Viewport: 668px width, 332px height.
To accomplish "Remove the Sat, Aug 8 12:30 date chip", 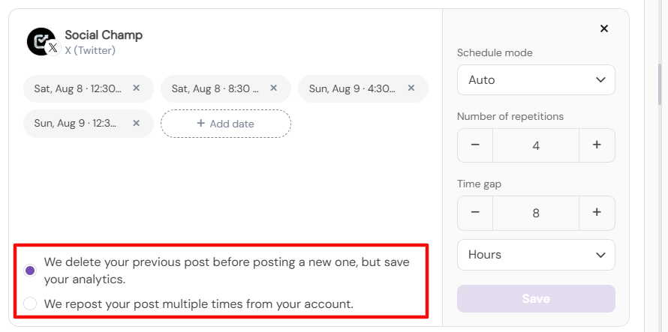I will pos(137,88).
